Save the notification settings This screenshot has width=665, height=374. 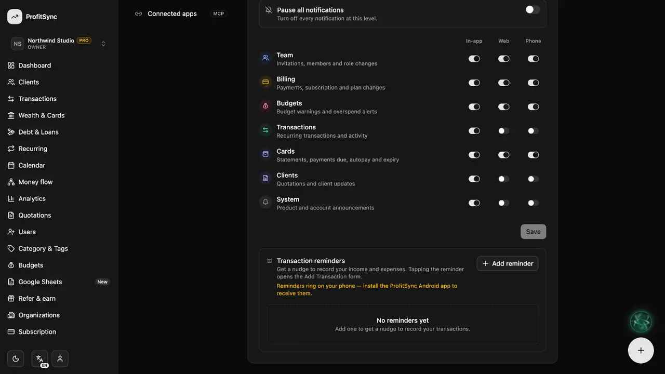click(533, 232)
